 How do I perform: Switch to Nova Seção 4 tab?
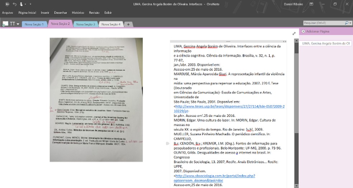111,24
